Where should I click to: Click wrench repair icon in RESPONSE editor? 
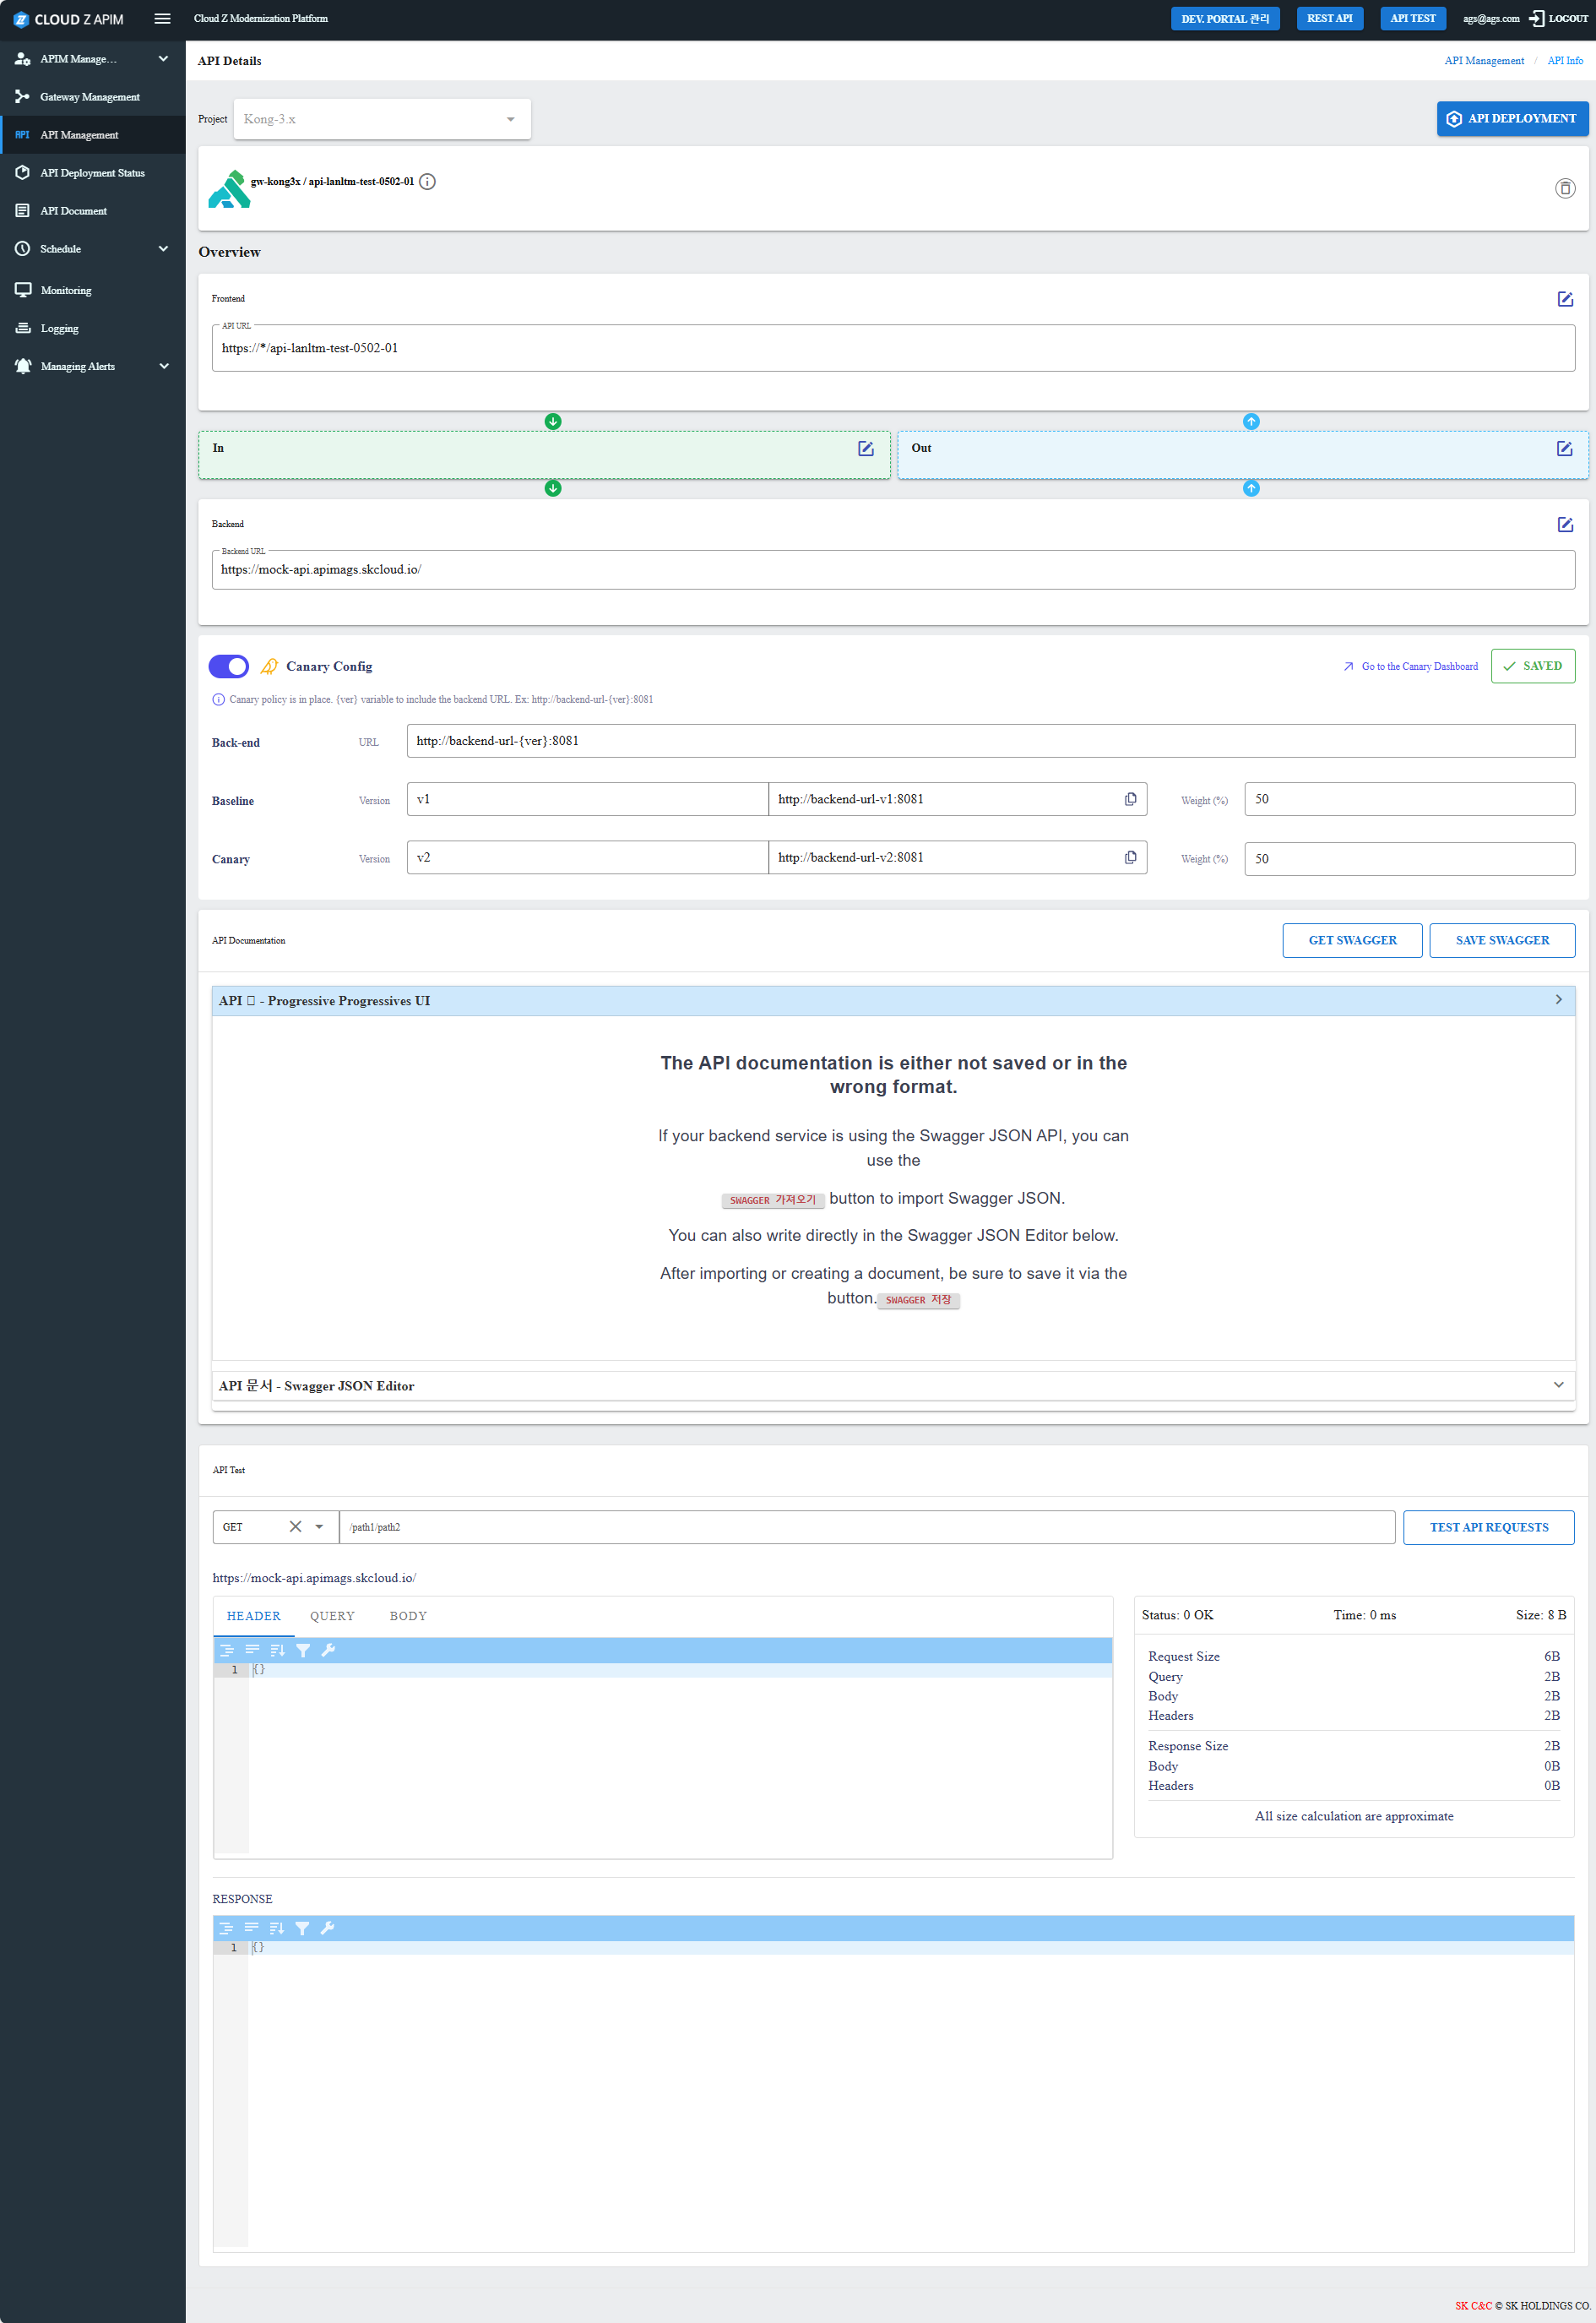pyautogui.click(x=327, y=1928)
